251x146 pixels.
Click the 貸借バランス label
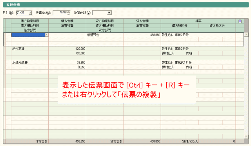(190, 141)
